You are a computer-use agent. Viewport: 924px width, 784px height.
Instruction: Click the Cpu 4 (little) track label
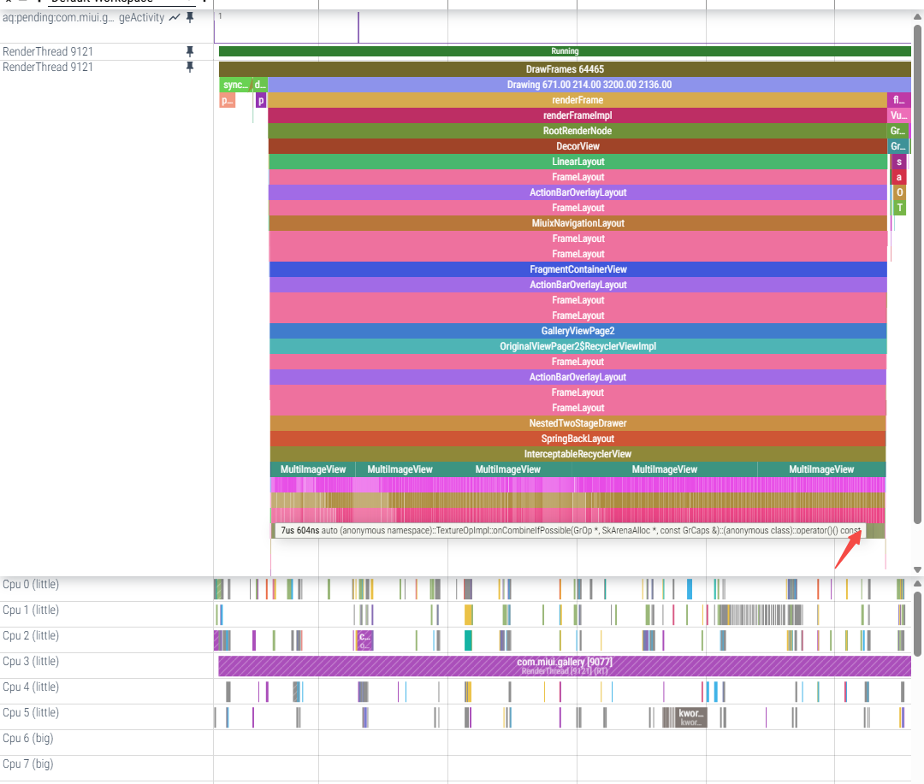31,687
